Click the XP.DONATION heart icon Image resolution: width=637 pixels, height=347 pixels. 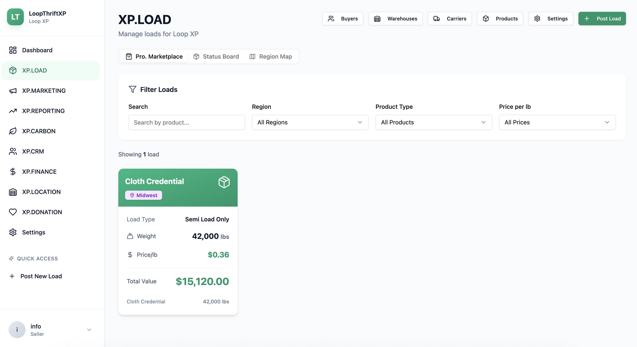(x=13, y=212)
